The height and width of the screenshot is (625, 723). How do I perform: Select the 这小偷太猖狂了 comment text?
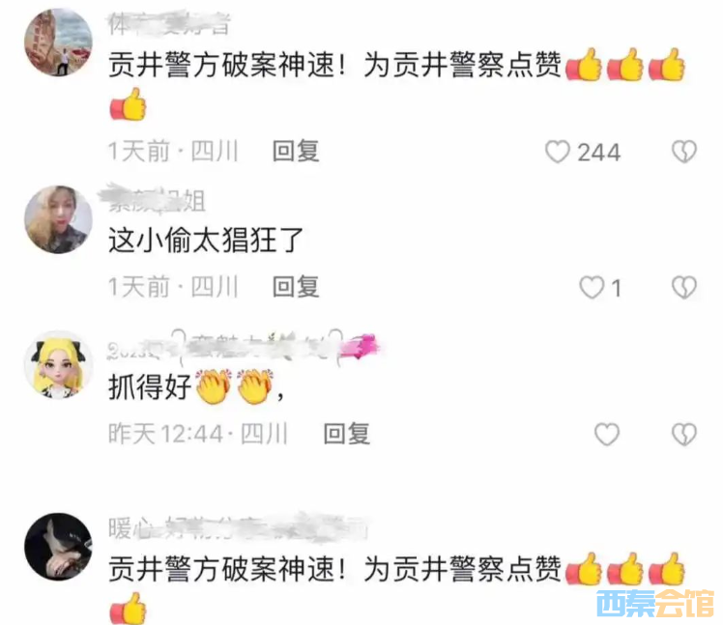206,241
